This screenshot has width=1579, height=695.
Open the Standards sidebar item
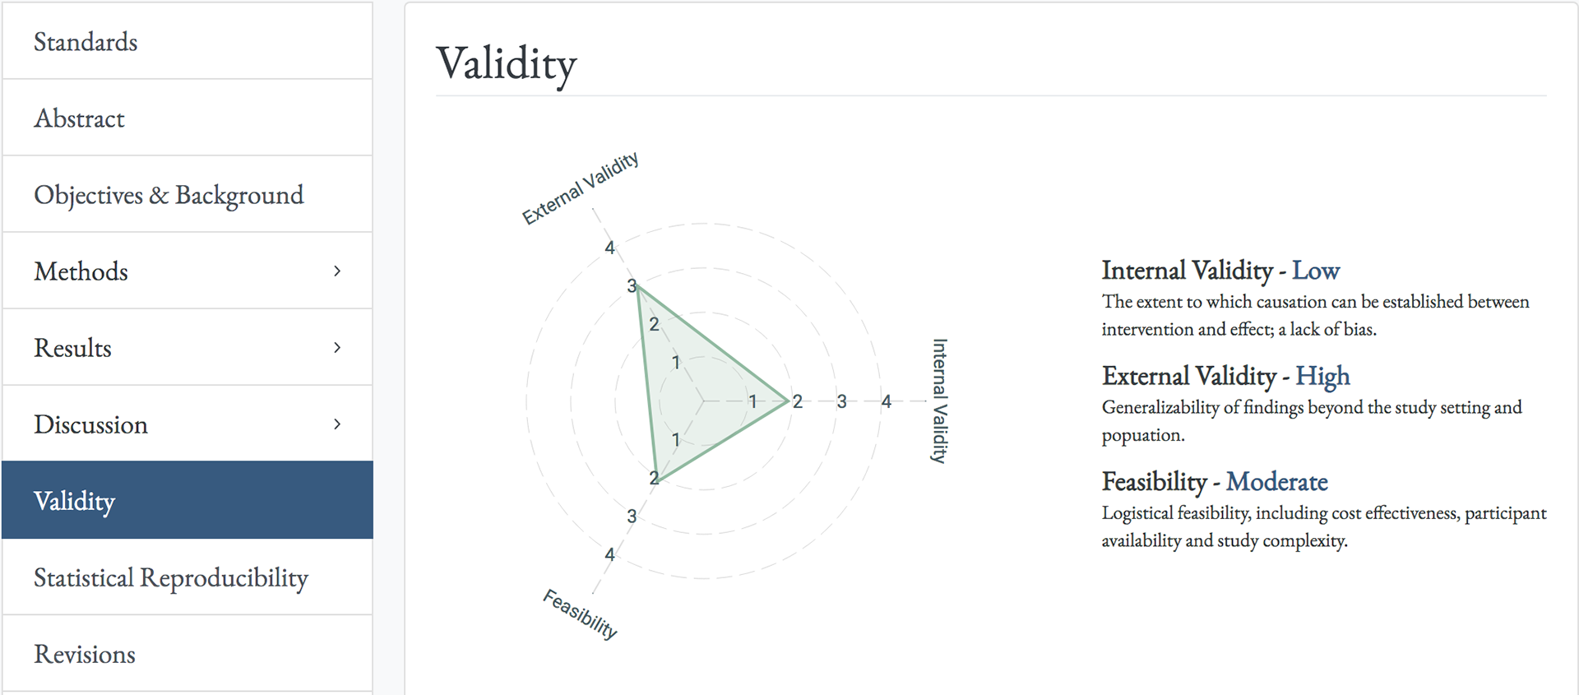86,42
